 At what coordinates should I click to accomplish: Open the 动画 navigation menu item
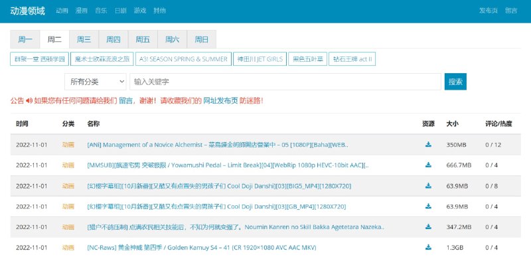[62, 11]
